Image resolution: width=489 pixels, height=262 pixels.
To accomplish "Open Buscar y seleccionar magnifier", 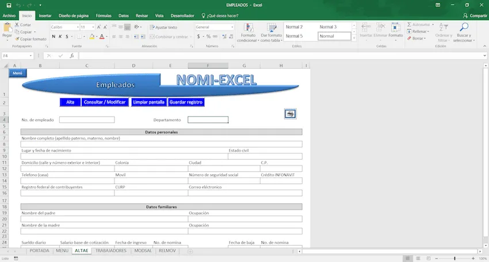I will click(464, 28).
